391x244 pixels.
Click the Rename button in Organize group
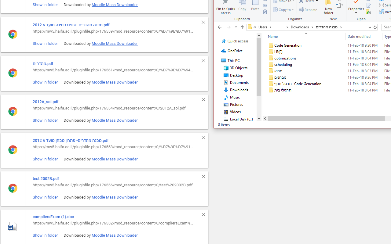(x=308, y=10)
